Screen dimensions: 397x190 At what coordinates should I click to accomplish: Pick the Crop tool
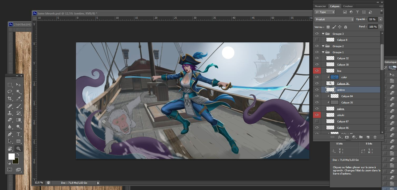[10, 98]
